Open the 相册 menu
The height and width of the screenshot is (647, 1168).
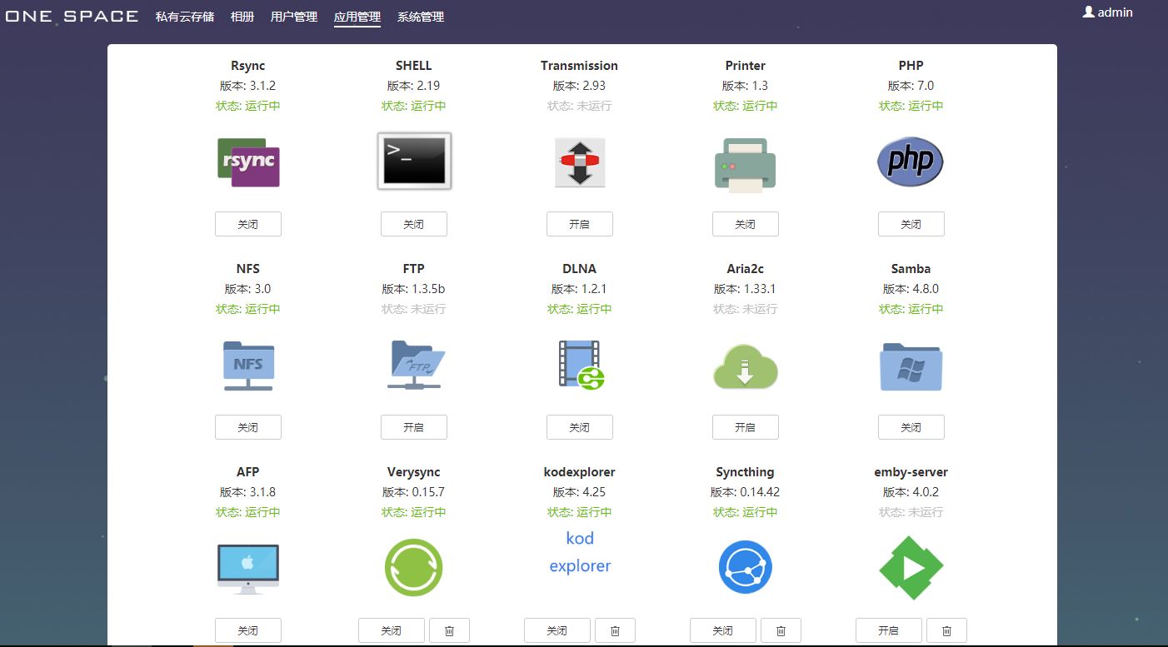(x=242, y=17)
